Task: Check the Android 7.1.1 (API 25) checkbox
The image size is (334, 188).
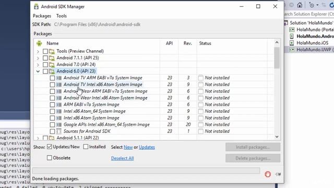Action: 45,58
